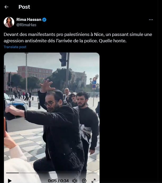162x183 pixels.
Task: Click the played portion of the video timeline
Action: click(x=12, y=173)
